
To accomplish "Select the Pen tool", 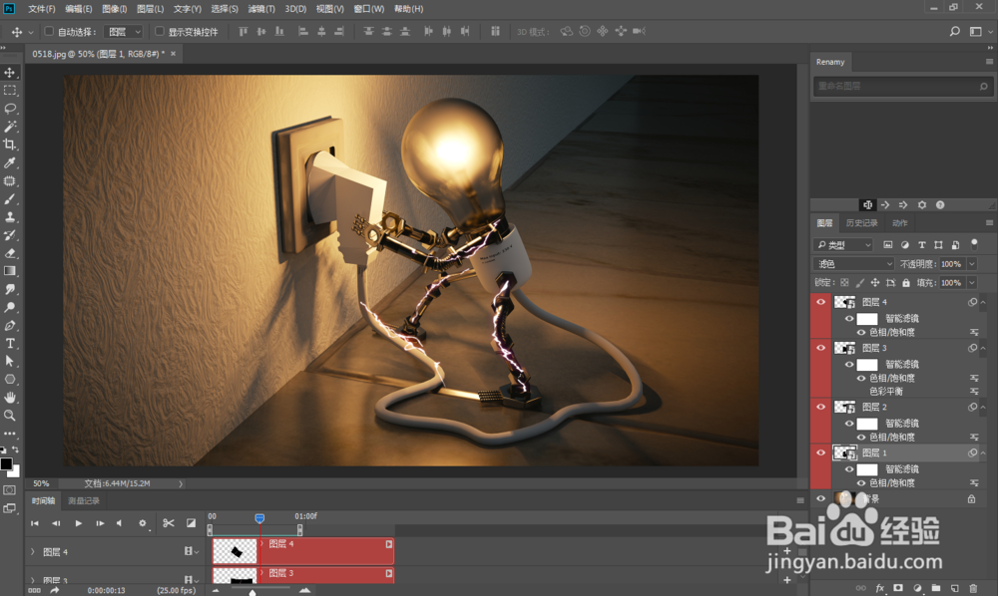I will [x=10, y=325].
